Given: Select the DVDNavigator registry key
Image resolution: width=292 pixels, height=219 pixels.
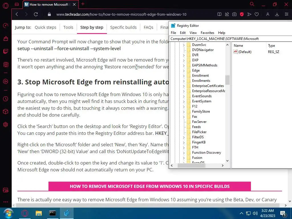Looking at the screenshot, I should (203, 50).
